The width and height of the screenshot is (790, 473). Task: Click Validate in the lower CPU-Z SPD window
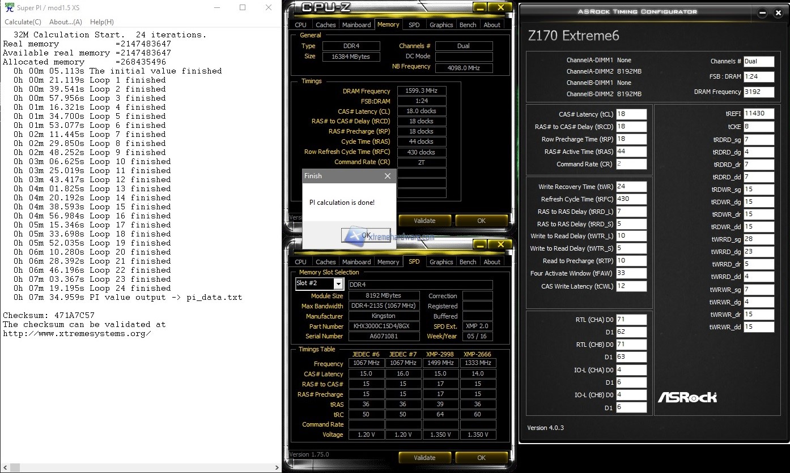pyautogui.click(x=424, y=457)
